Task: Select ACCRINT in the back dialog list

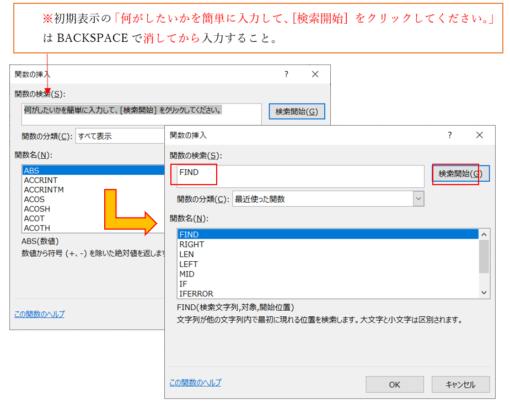Action: [x=41, y=180]
